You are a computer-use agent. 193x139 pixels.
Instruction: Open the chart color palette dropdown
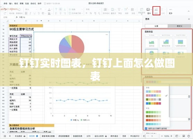[x=168, y=82]
